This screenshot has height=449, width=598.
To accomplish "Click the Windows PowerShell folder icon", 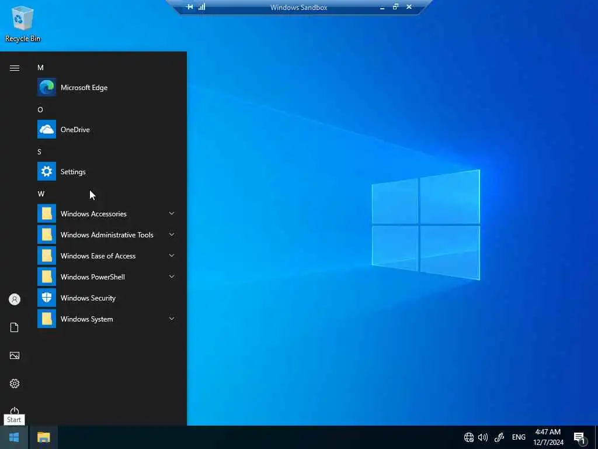I will tap(47, 277).
